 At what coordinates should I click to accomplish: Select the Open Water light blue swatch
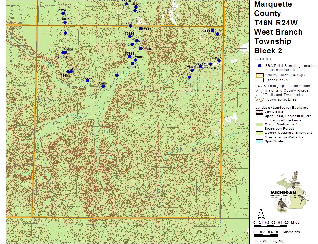(x=259, y=141)
